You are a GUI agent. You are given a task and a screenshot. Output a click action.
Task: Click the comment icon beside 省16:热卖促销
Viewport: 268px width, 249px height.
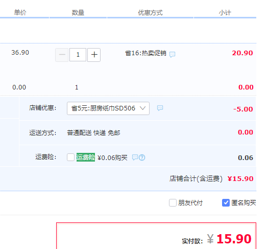click(172, 54)
